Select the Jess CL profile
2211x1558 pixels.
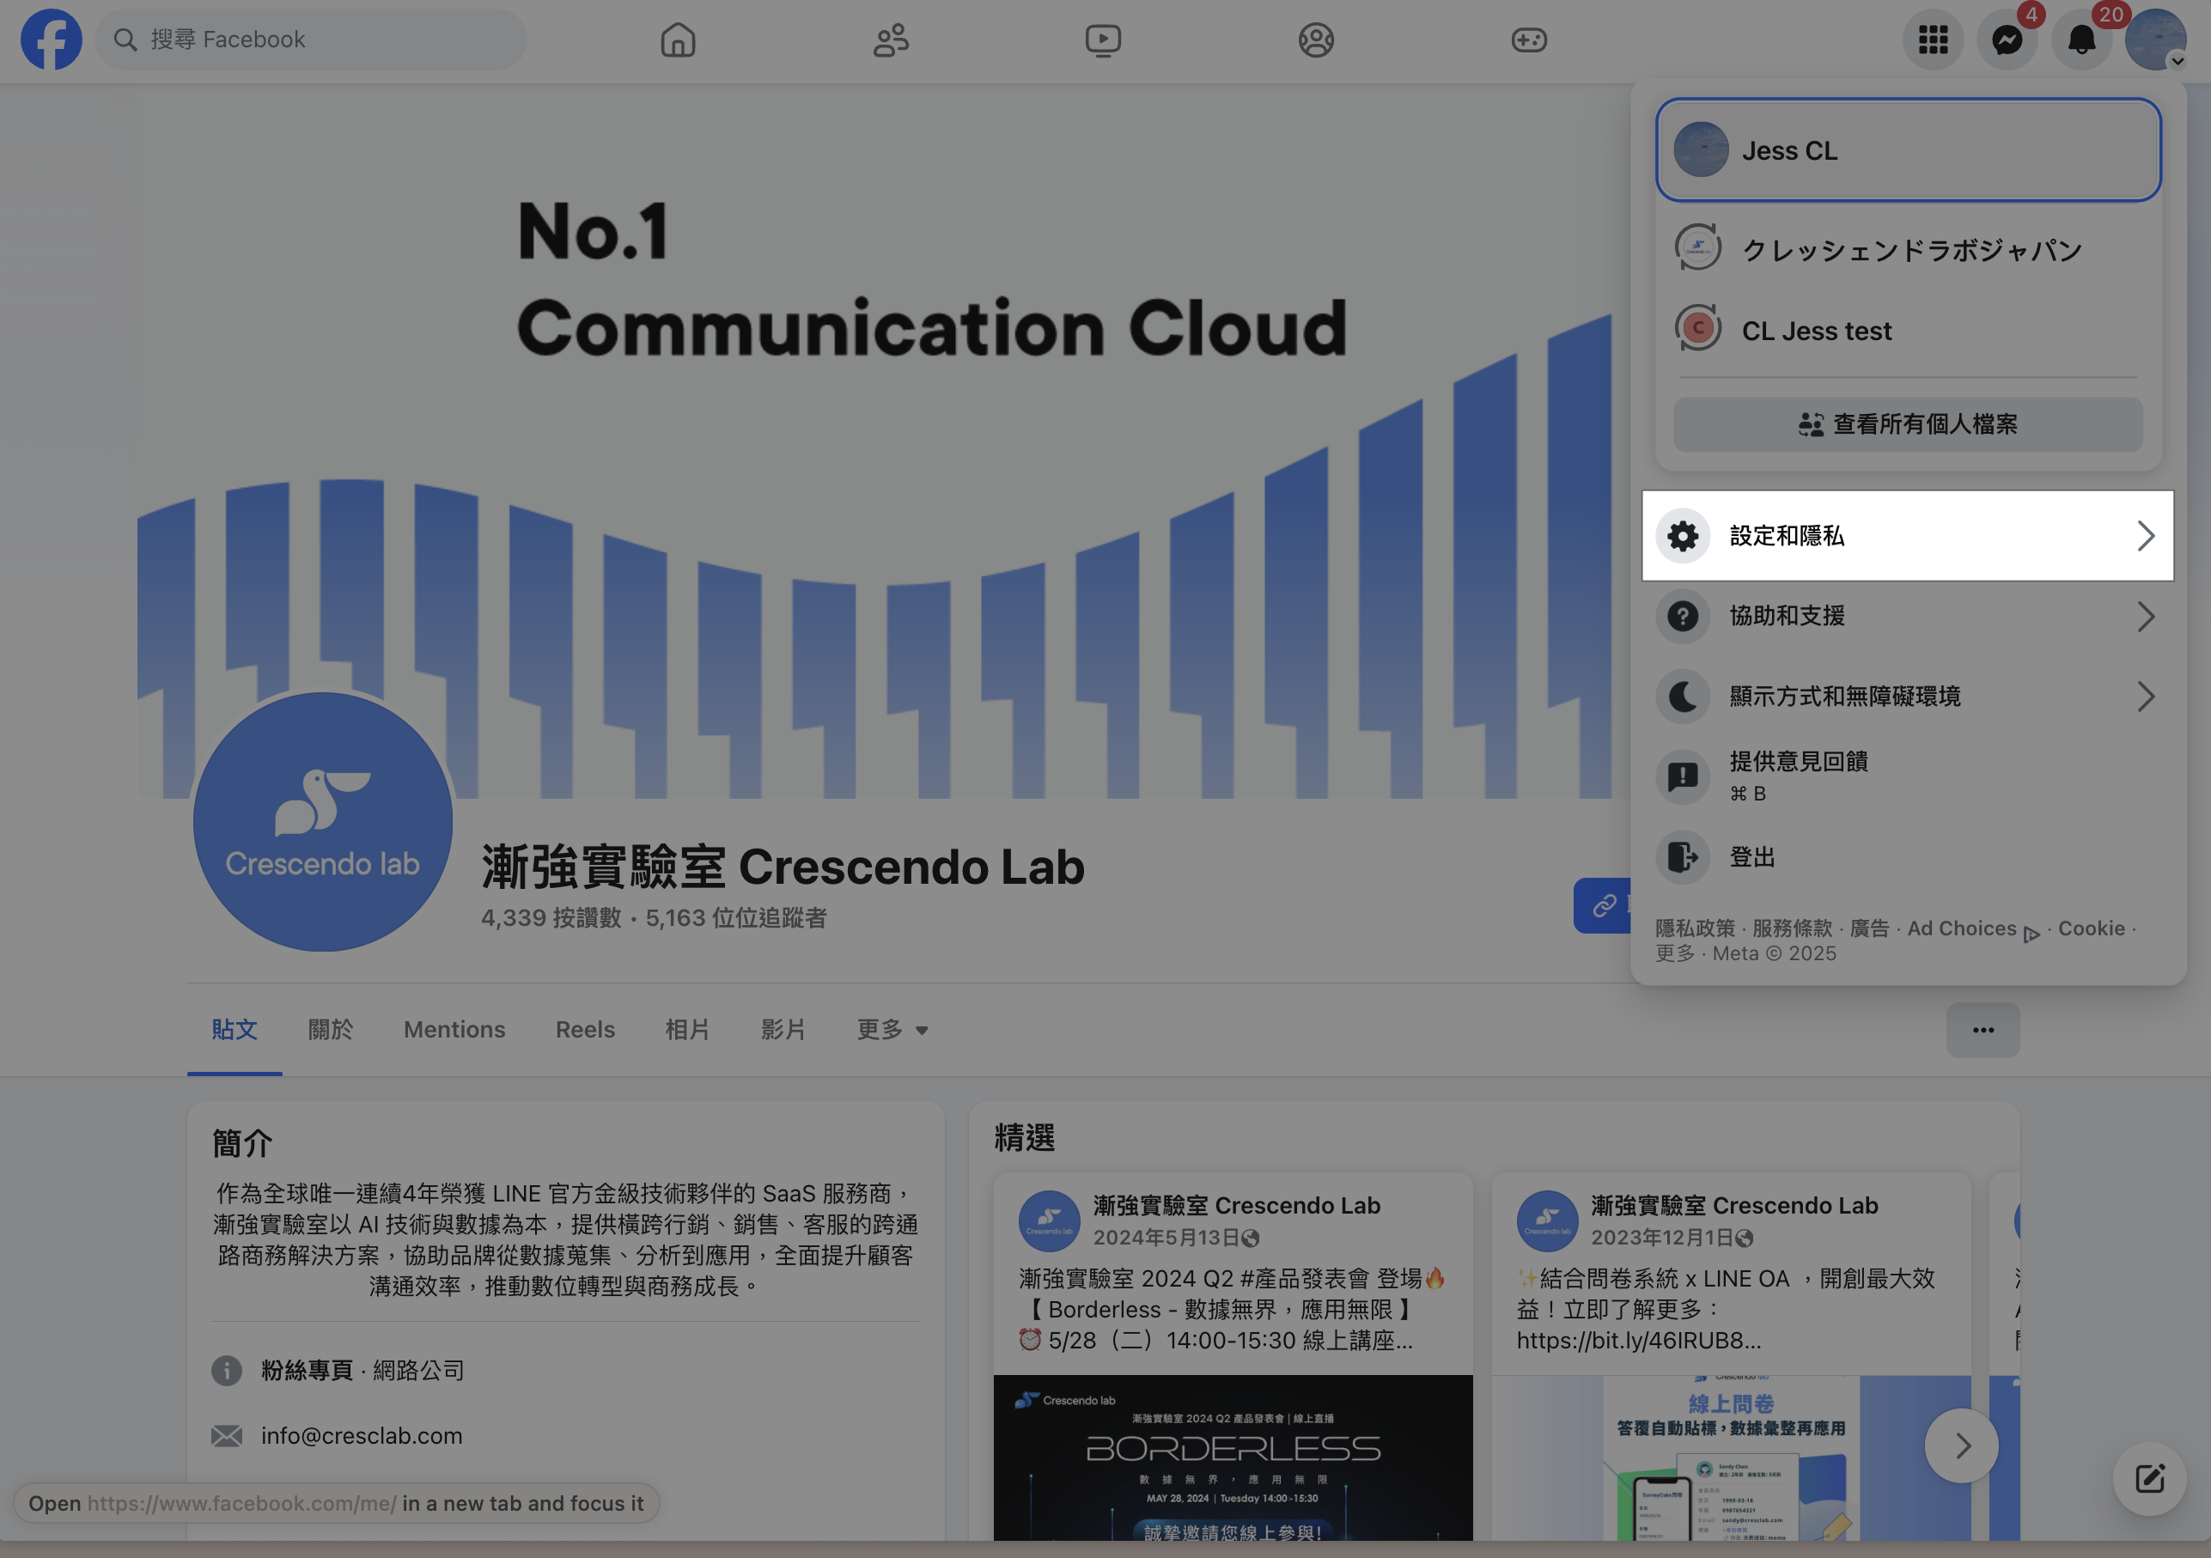[x=1909, y=150]
